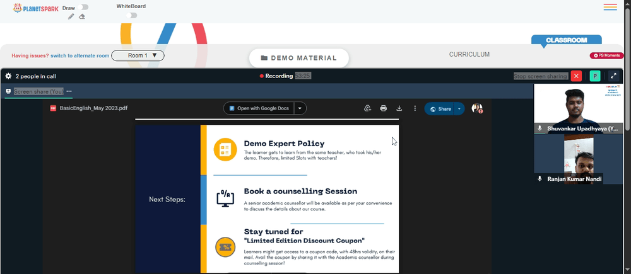Screen dimensions: 631x274
Task: Select the eraser tool
Action: click(81, 16)
